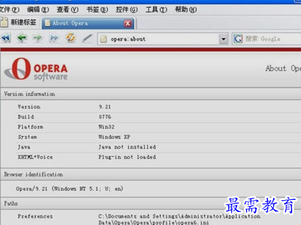Click the Browser identification heading
301x225 pixels.
click(34, 175)
